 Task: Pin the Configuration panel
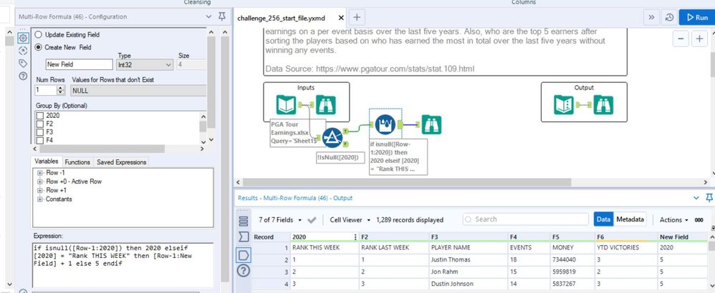click(222, 16)
